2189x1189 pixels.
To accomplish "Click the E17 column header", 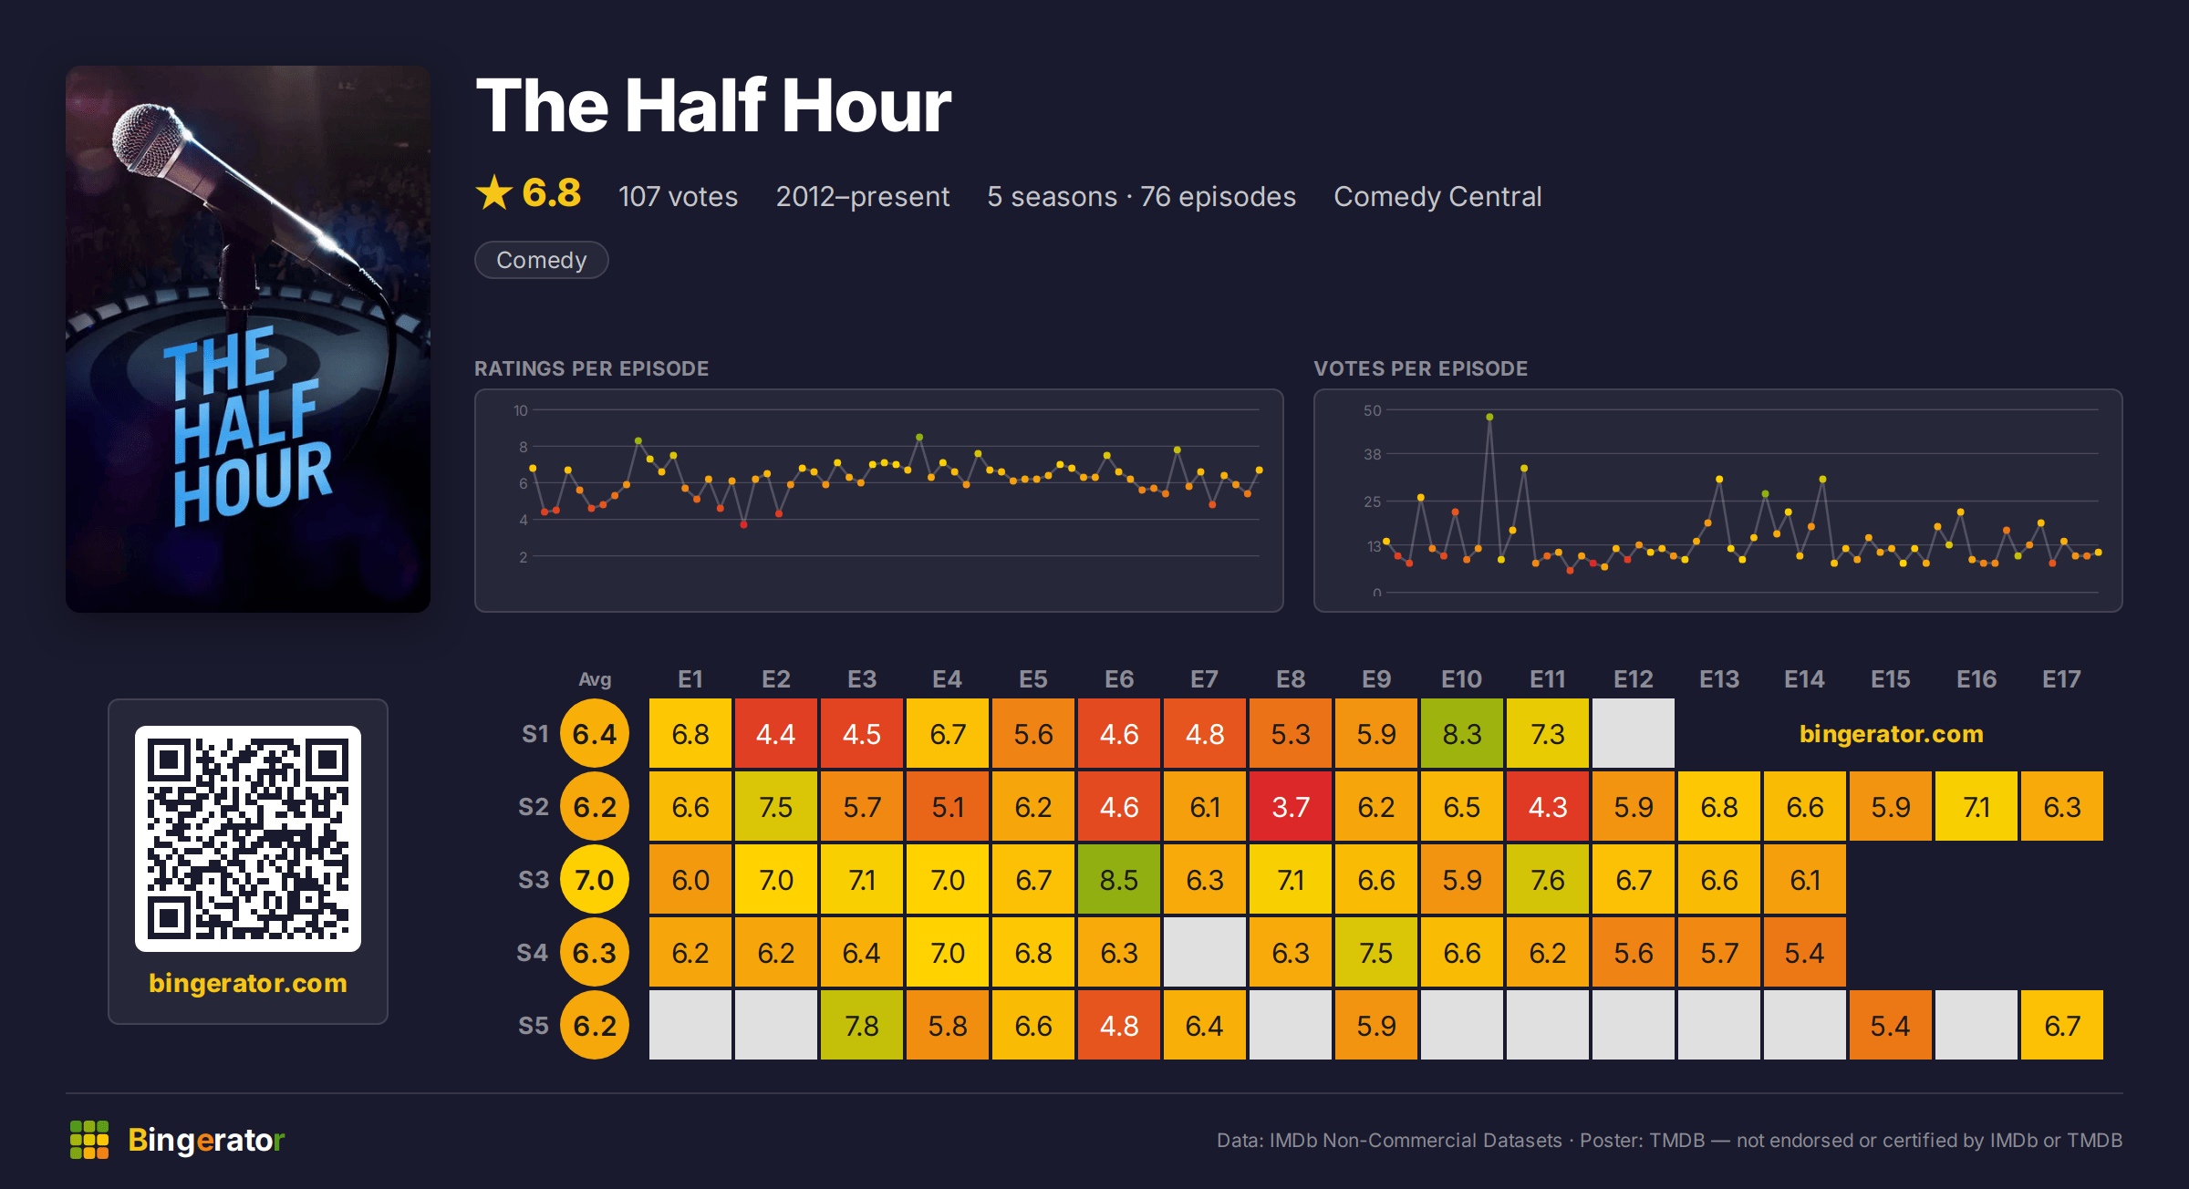I will tap(2061, 679).
